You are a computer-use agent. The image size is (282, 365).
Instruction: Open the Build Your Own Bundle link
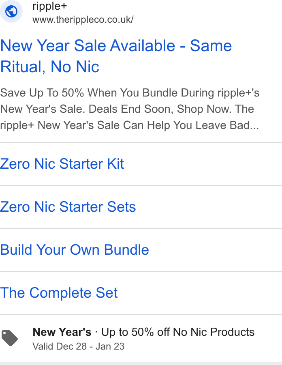coord(75,250)
